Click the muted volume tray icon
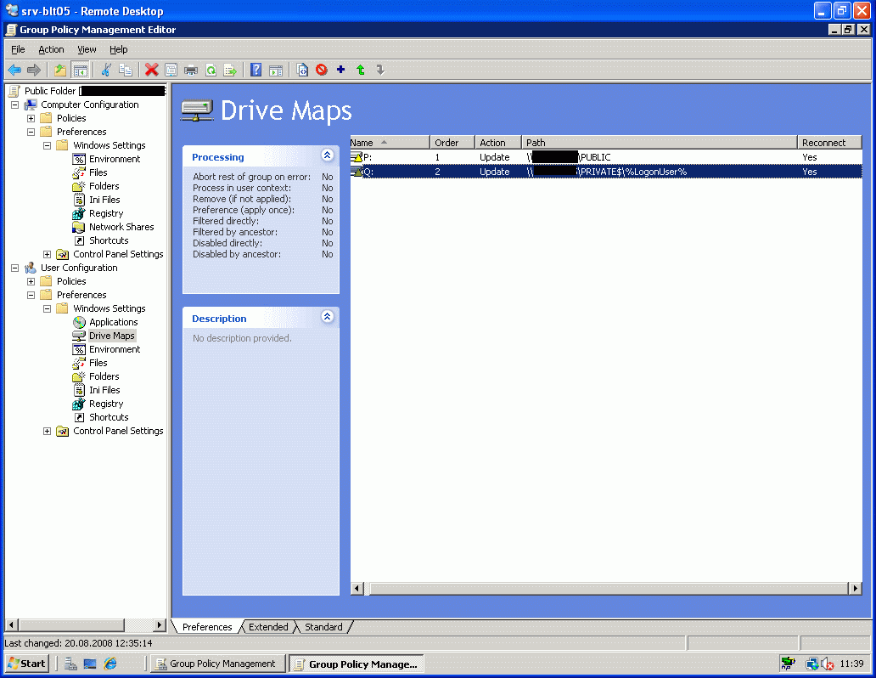Viewport: 876px width, 678px height. 828,664
